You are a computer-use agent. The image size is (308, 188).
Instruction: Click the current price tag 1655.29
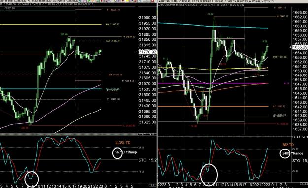coord(300,47)
